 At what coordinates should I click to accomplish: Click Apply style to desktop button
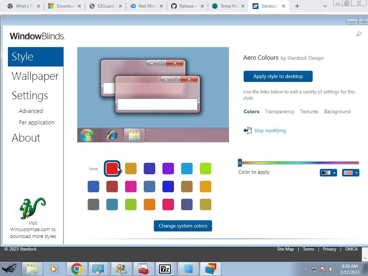[x=278, y=76]
